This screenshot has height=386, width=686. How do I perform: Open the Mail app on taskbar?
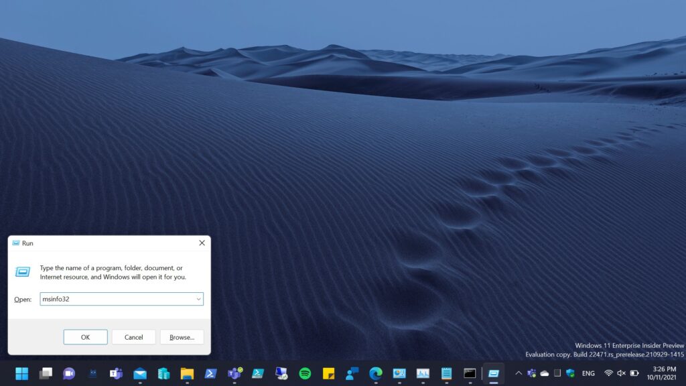coord(140,373)
